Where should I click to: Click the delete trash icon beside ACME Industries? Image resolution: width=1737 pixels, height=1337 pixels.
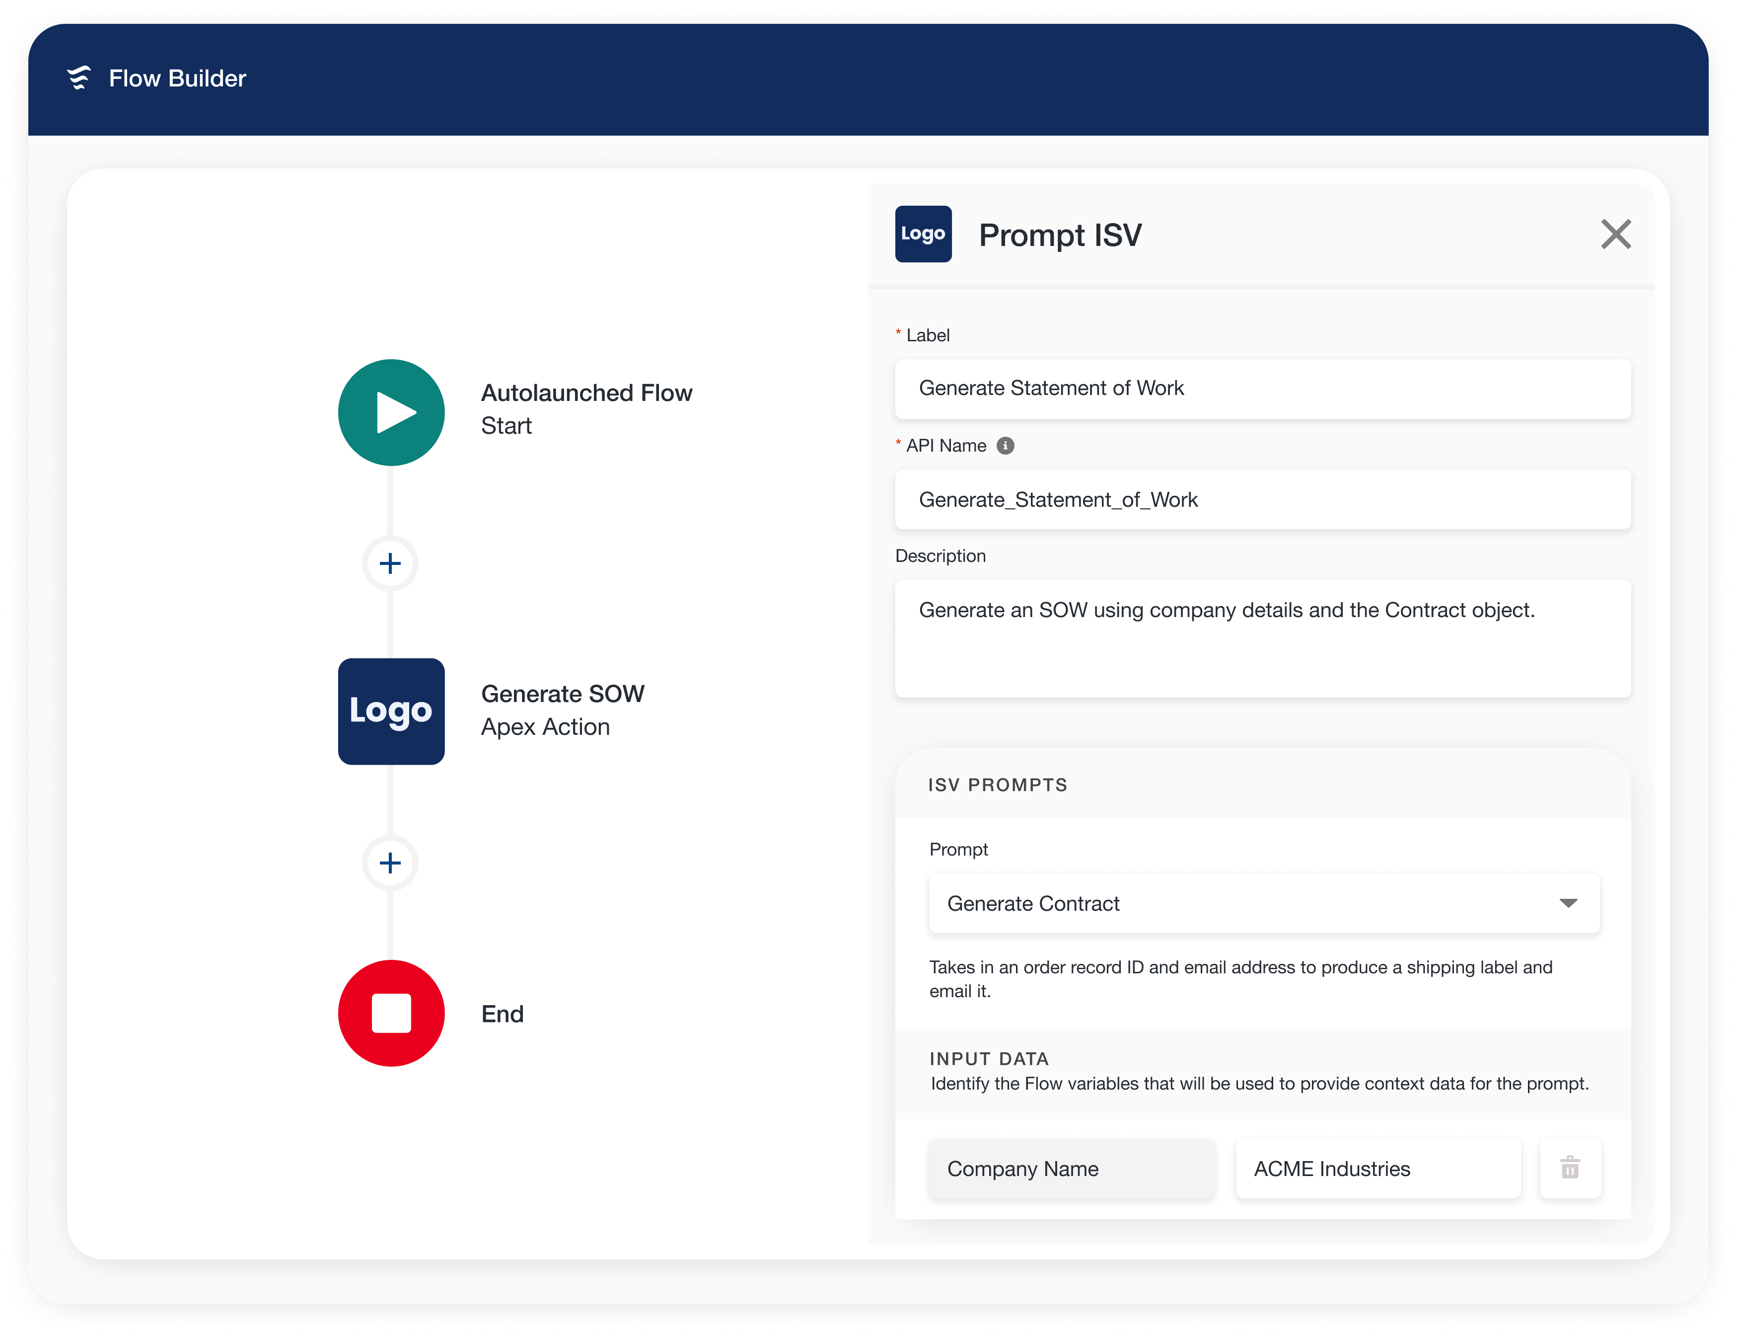coord(1569,1168)
